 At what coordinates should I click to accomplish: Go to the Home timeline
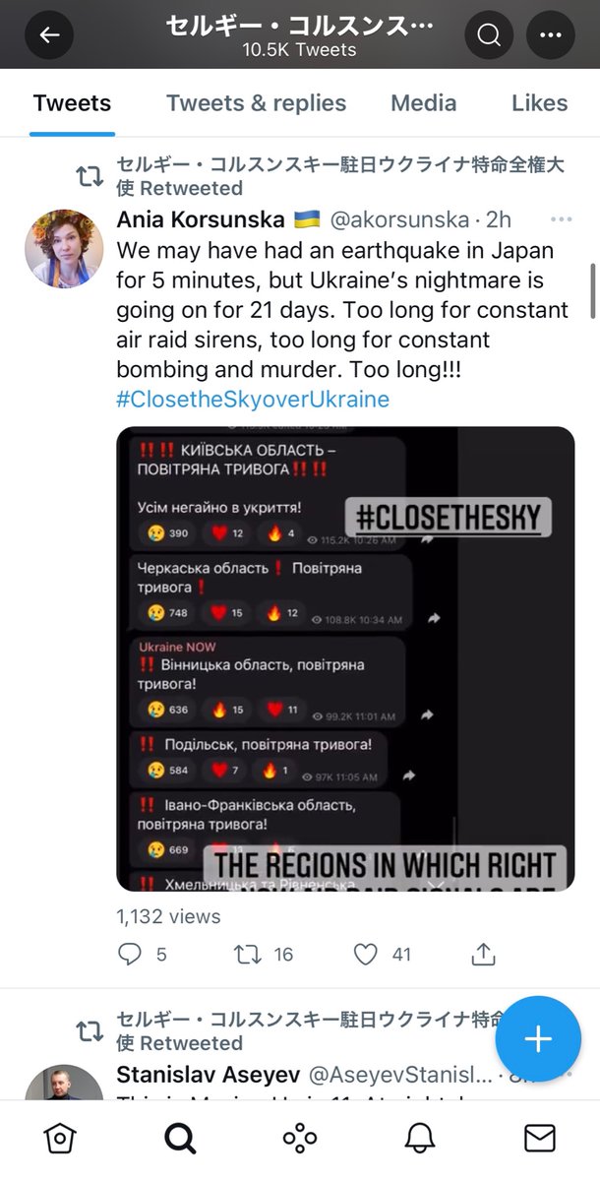tap(60, 1139)
